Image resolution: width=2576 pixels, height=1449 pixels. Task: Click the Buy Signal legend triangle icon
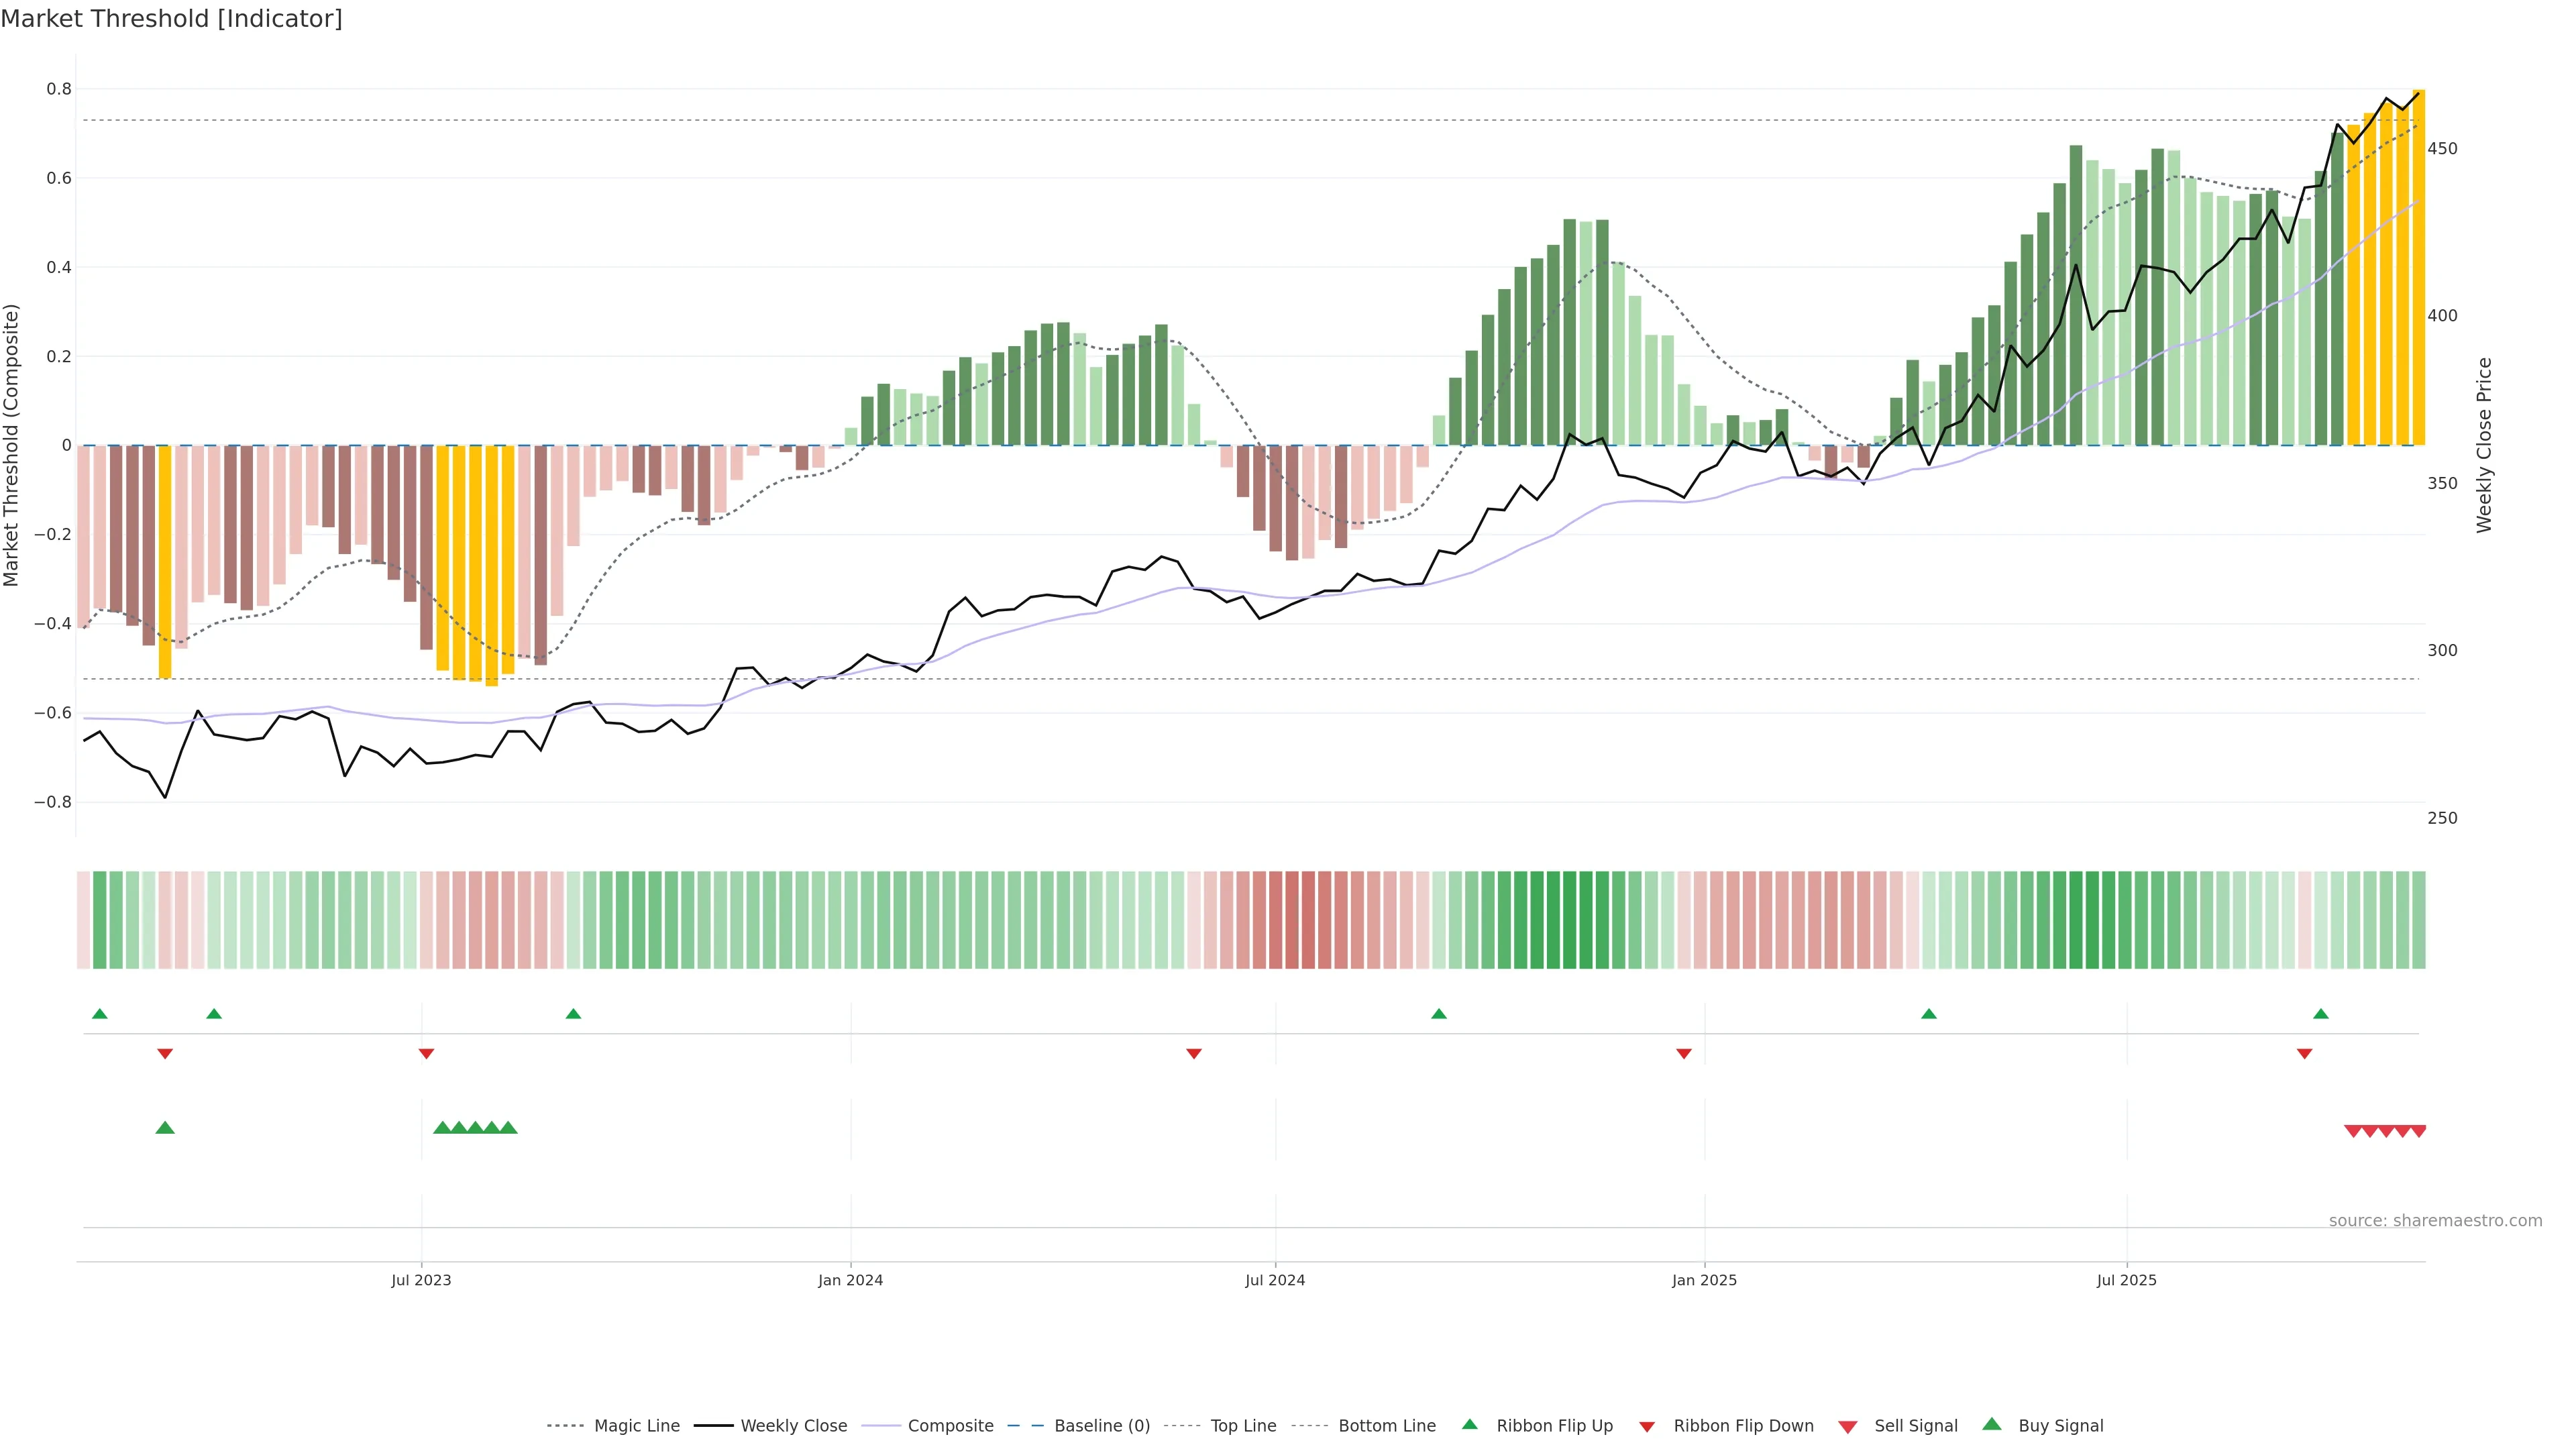pyautogui.click(x=1992, y=1424)
